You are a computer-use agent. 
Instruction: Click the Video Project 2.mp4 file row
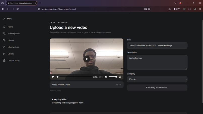coord(87,85)
